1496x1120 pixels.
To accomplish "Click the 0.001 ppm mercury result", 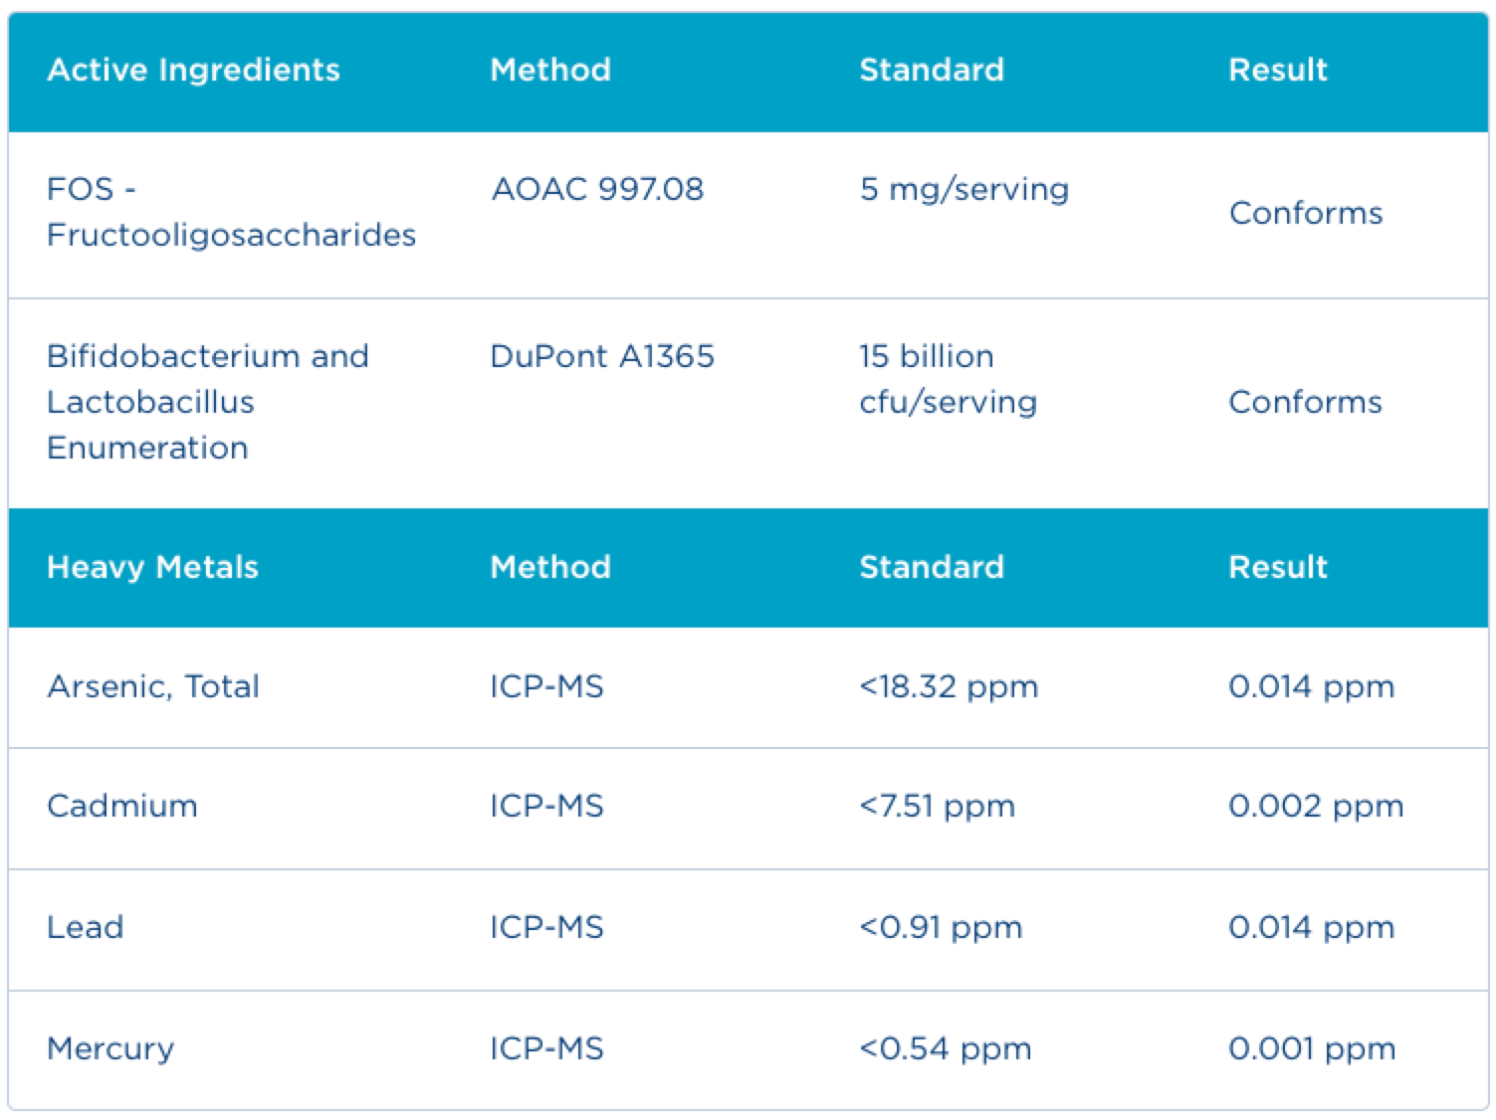I will [x=1312, y=1048].
